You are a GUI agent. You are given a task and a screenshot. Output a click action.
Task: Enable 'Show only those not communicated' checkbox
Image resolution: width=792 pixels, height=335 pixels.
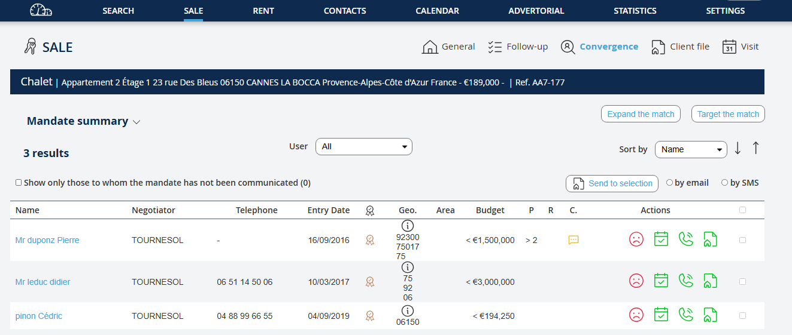(x=19, y=183)
